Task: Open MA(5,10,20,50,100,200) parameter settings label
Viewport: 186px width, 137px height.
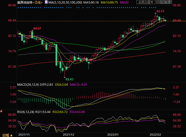Action: click(65, 2)
